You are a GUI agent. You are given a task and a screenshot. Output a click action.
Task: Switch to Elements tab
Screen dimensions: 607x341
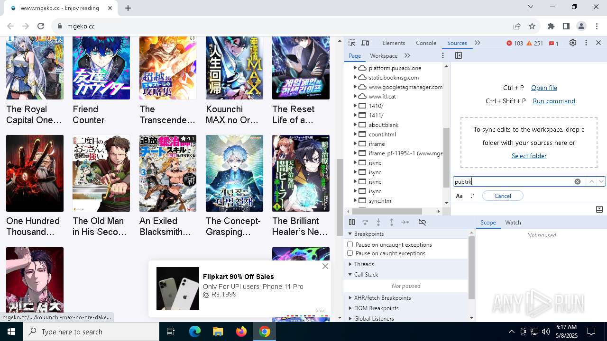pos(394,43)
